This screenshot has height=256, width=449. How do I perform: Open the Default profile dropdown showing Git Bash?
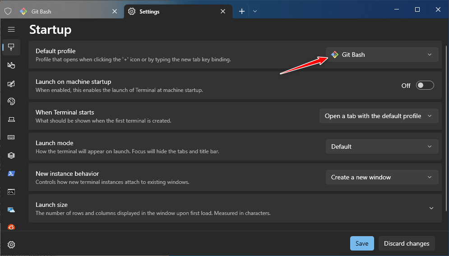pyautogui.click(x=382, y=55)
